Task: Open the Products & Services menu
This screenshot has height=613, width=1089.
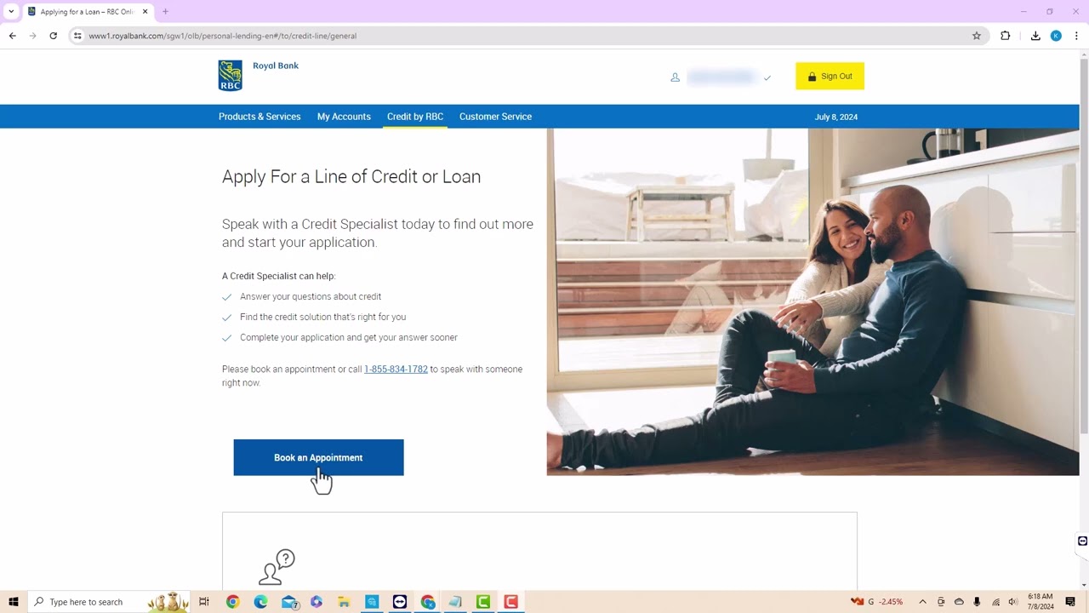Action: (259, 117)
